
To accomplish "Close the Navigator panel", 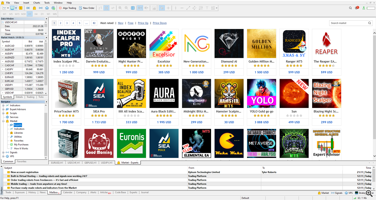I will [46, 102].
